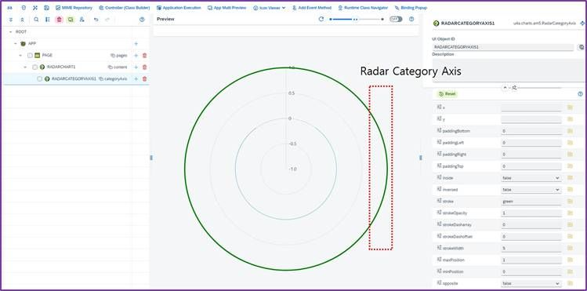This screenshot has width=587, height=291.
Task: Add child to APP using plus icon
Action: tap(136, 44)
